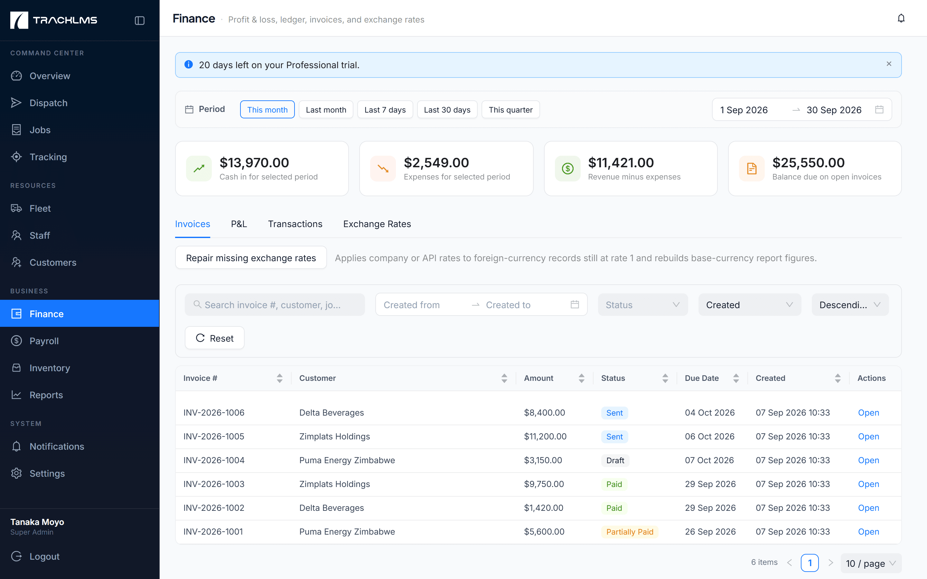The width and height of the screenshot is (927, 579).
Task: Click the orange invoice balance icon
Action: [x=752, y=169]
